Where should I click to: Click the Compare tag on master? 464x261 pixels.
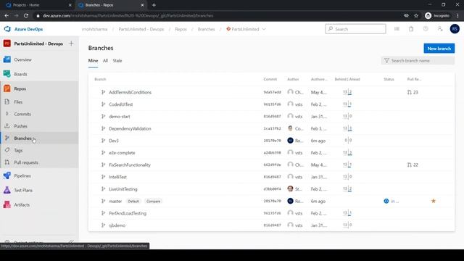153,202
